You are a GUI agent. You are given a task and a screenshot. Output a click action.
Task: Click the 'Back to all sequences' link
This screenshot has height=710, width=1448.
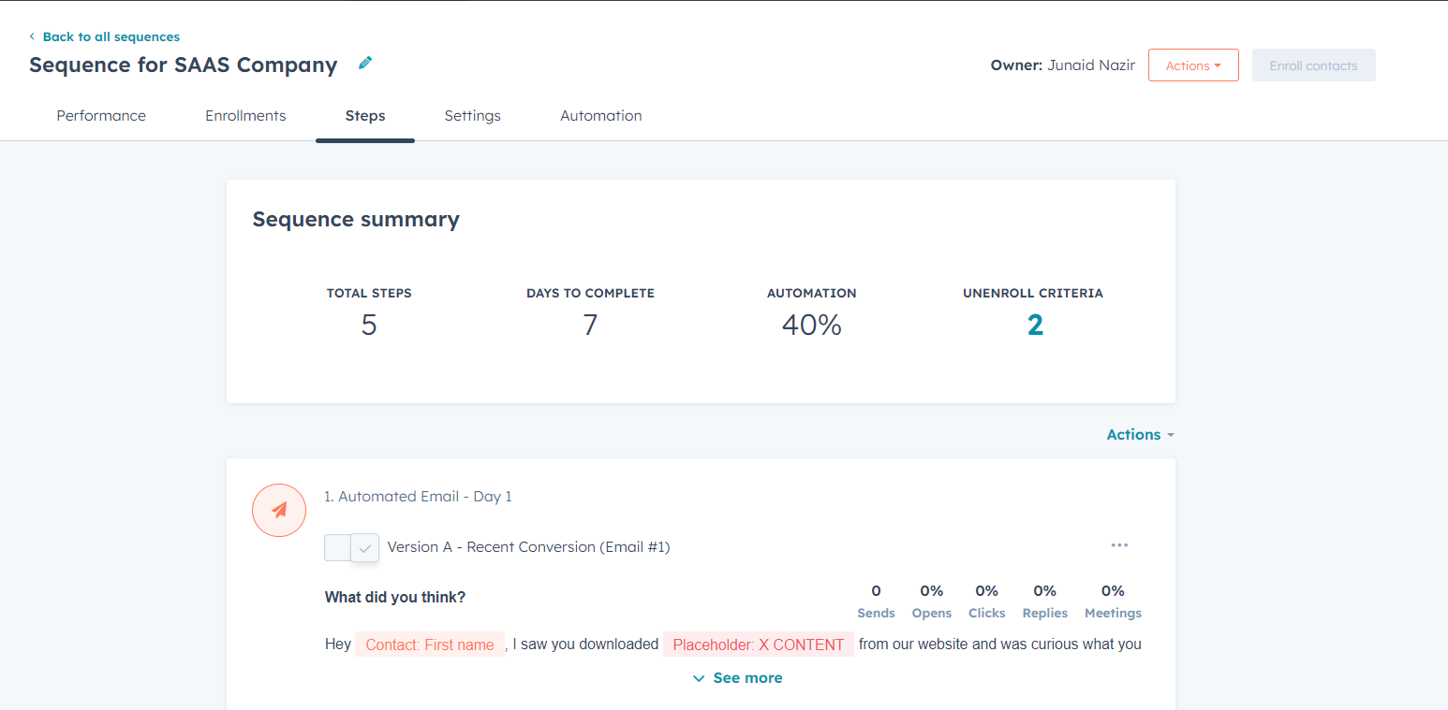(111, 36)
